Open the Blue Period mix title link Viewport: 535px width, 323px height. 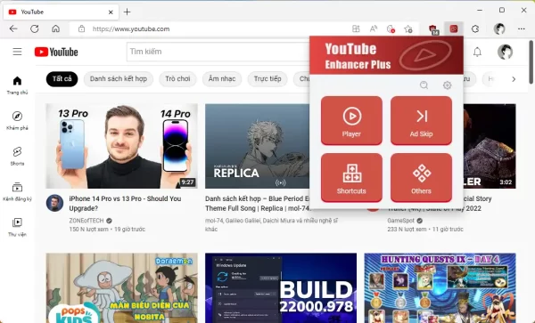258,204
